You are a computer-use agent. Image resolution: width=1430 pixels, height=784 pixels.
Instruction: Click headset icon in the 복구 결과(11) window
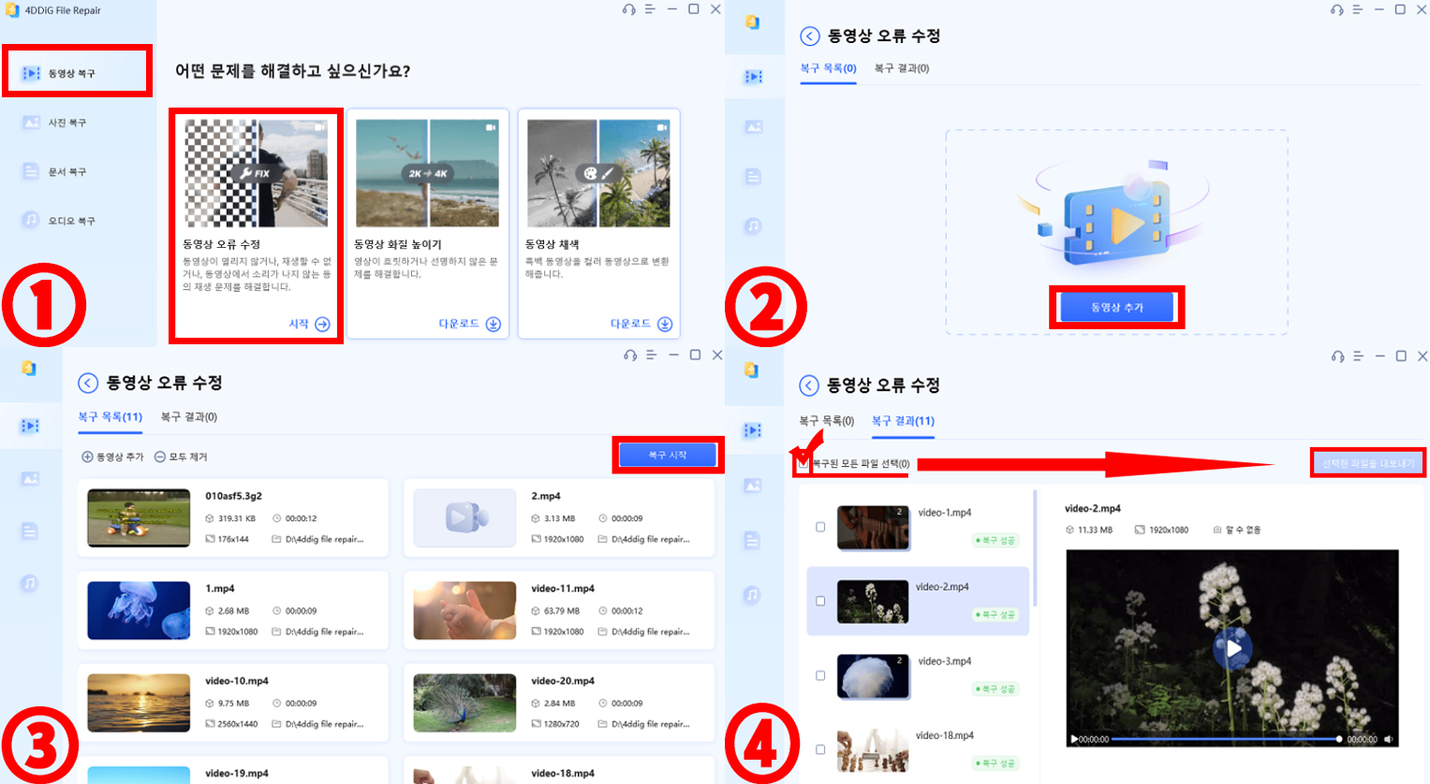coord(1337,356)
